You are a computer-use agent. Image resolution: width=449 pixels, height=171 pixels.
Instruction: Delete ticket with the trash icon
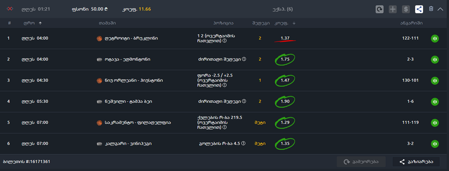click(431, 9)
